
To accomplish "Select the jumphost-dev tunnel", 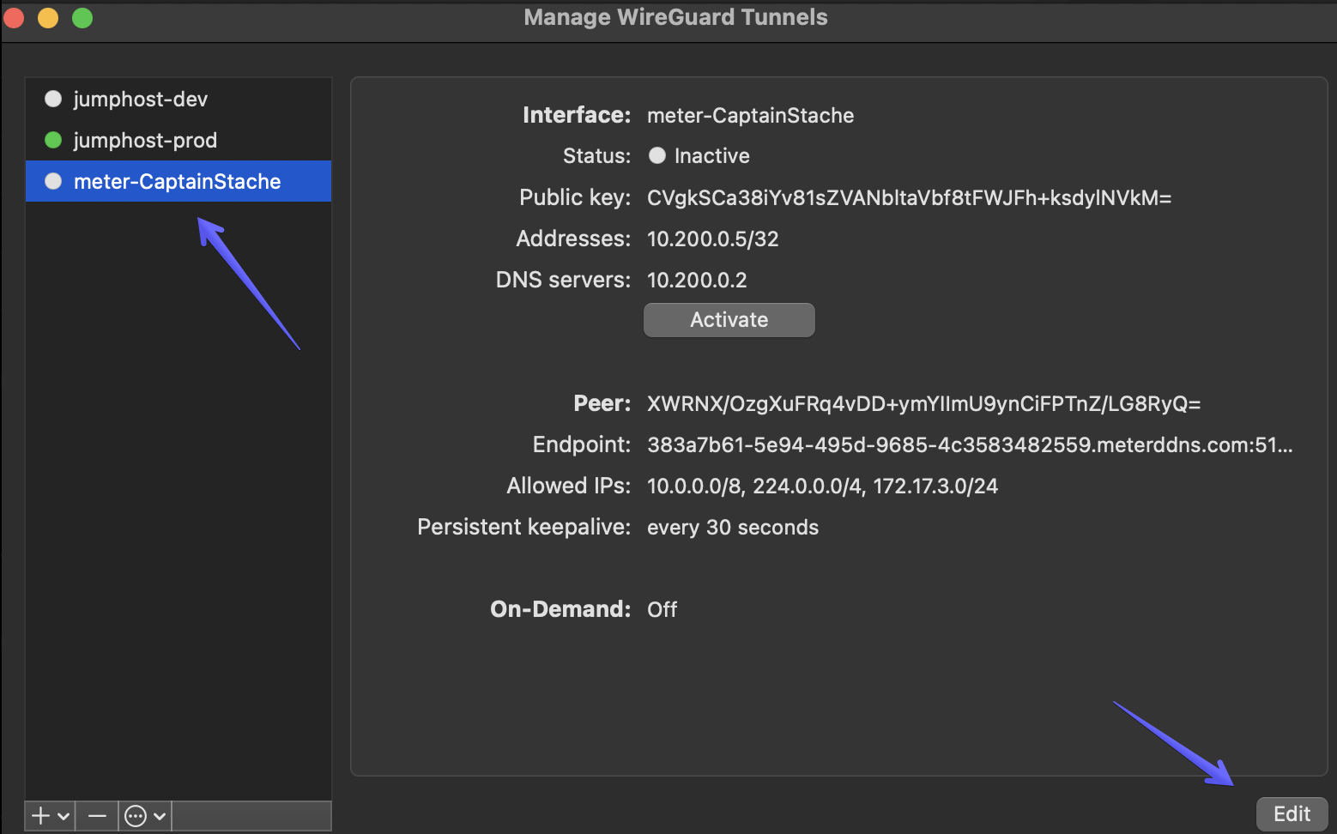I will [140, 99].
